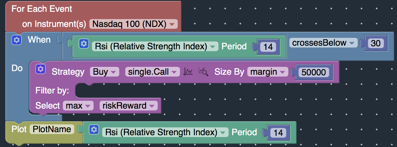
Task: Open the chart magnifier inspect icon
Action: [x=203, y=72]
